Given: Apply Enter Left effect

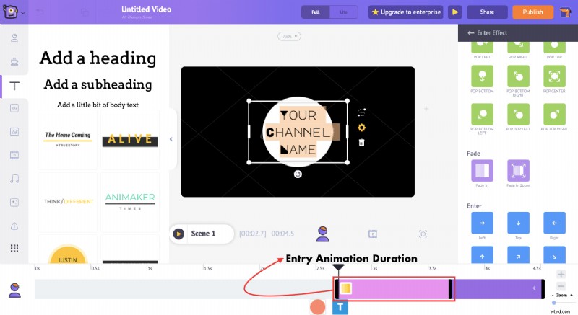Looking at the screenshot, I should [482, 223].
